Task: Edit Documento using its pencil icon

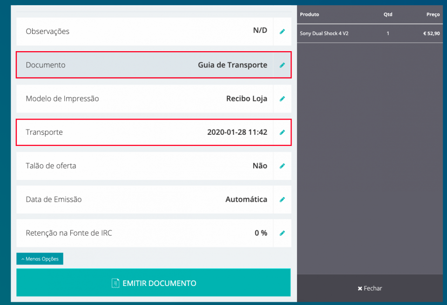Action: click(282, 65)
